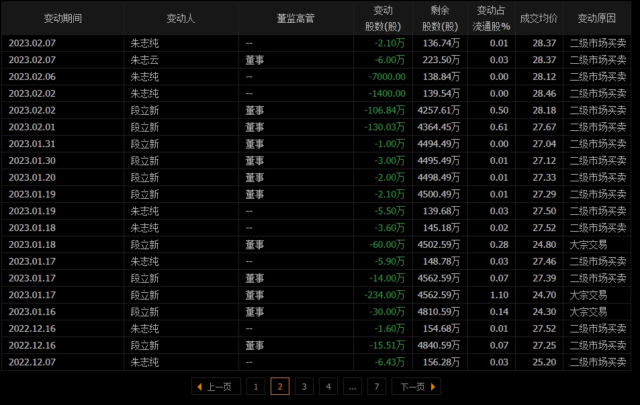Click the 变动原因 column header

[x=597, y=18]
